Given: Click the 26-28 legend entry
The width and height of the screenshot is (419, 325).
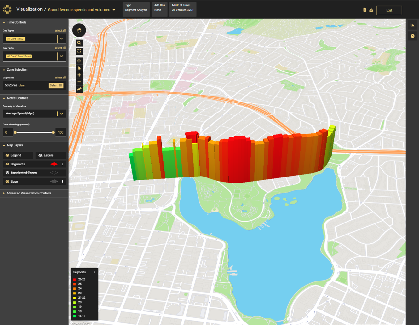Looking at the screenshot, I should pos(79,279).
